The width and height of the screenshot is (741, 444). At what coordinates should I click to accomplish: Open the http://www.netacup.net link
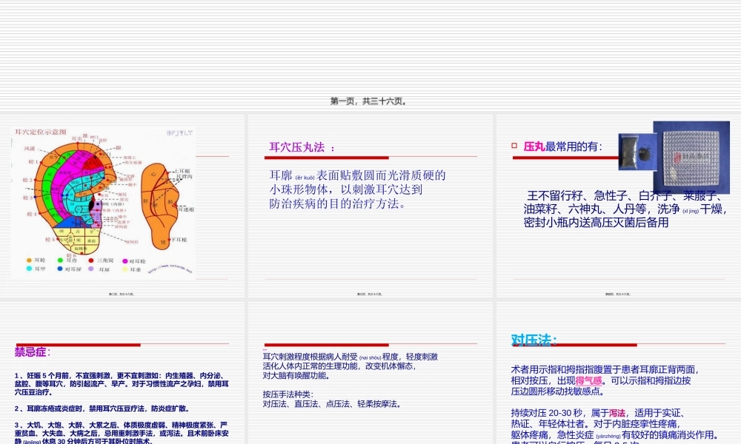[169, 268]
